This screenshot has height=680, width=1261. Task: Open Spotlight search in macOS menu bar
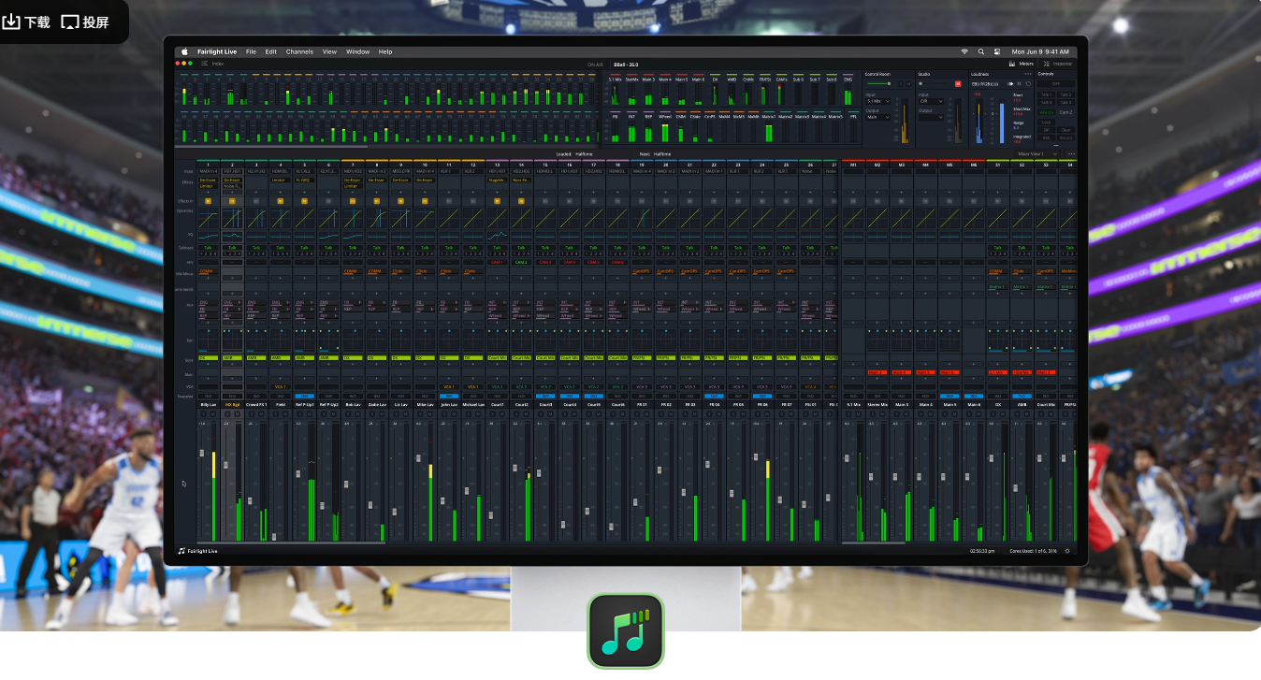tap(981, 51)
